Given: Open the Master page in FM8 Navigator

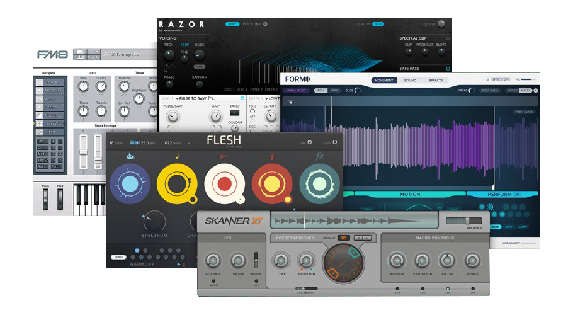Looking at the screenshot, I should coord(50,99).
